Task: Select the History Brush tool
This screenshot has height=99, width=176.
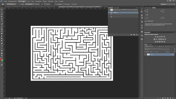Action: (x=2, y=31)
